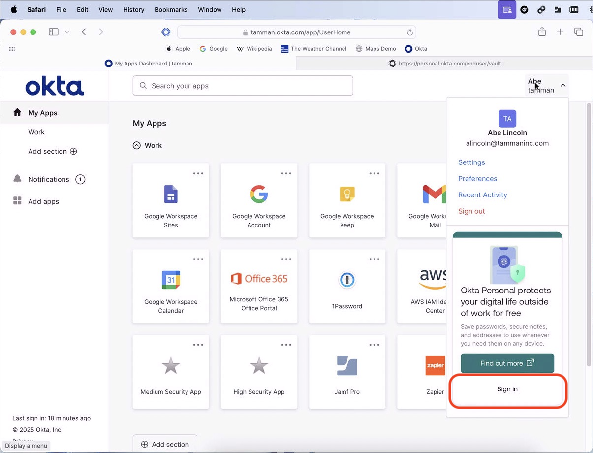Screen dimensions: 593x453
Task: Open options menu for Google Workspace Sites
Action: tap(198, 173)
